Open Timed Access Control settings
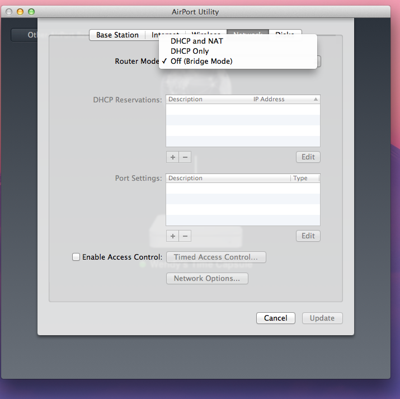 [216, 257]
